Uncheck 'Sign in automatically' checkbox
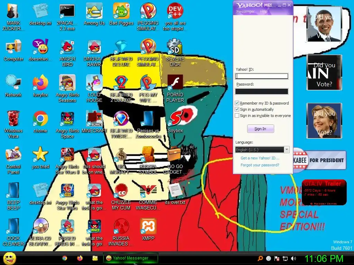This screenshot has width=354, height=265. 237,109
